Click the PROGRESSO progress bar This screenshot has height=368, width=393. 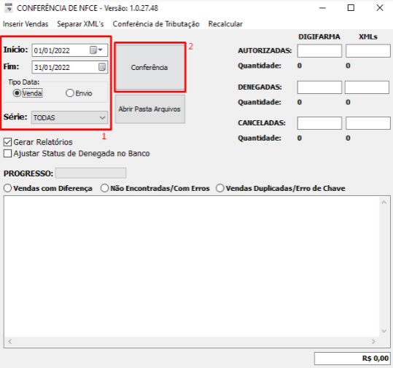(90, 173)
